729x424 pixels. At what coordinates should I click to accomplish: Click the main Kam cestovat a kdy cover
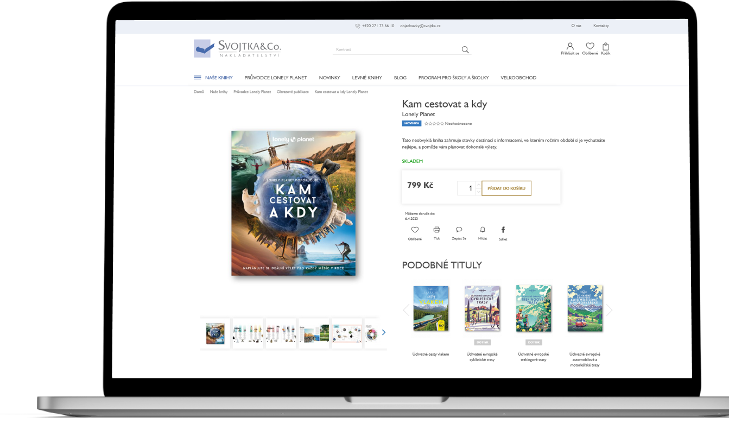tap(293, 203)
